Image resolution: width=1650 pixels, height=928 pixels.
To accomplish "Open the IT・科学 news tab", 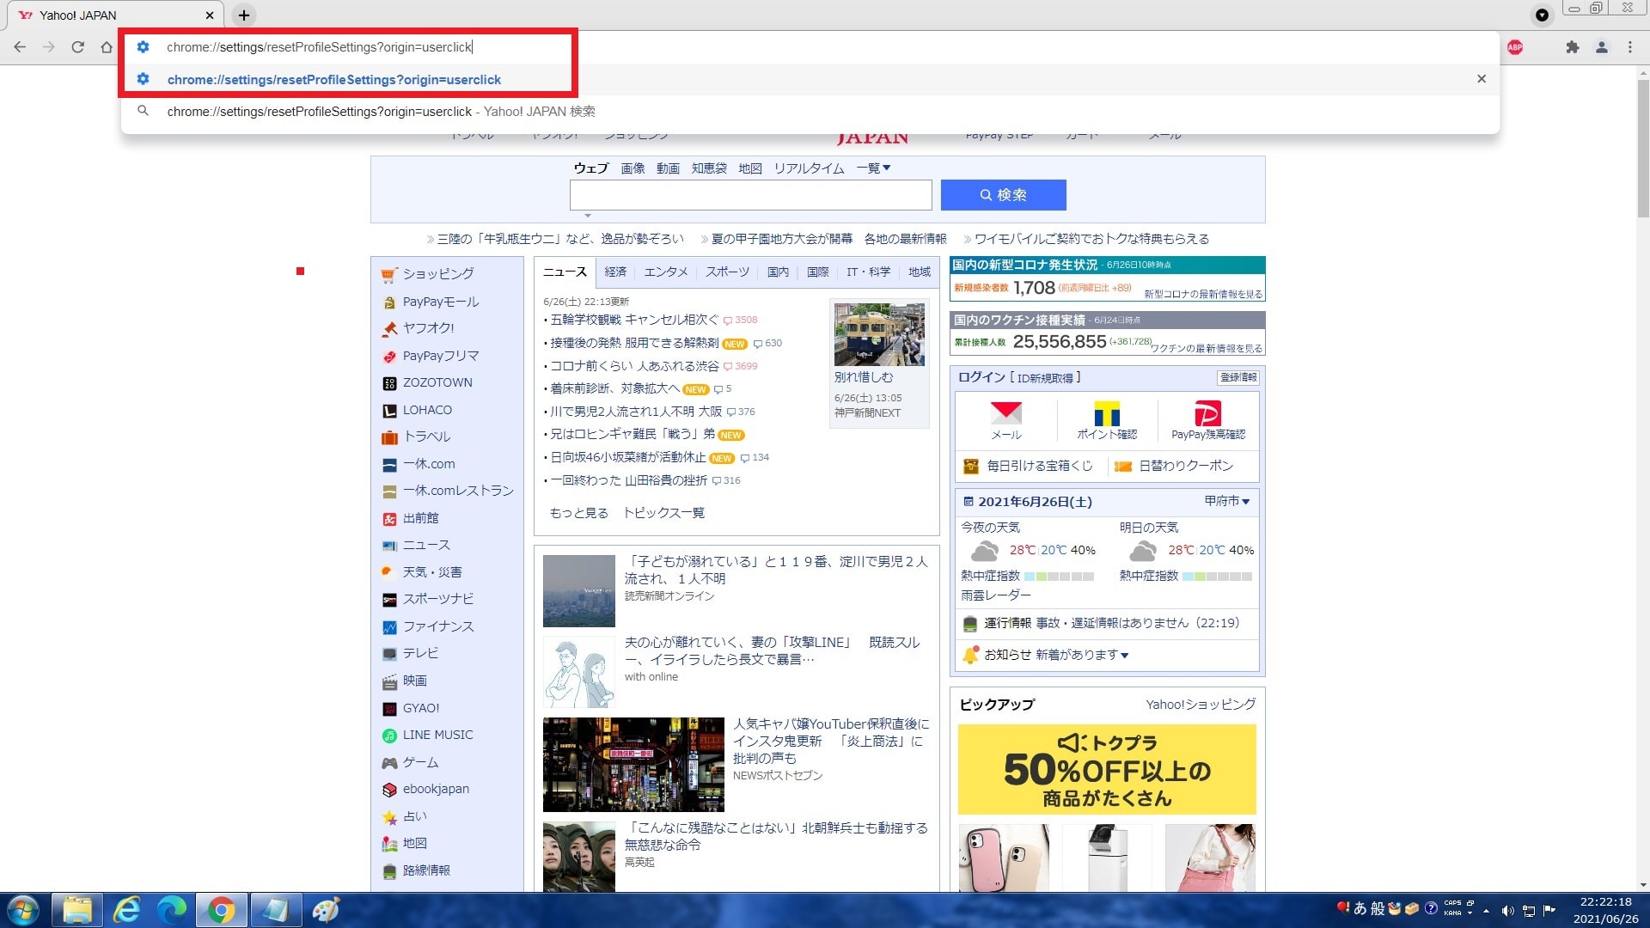I will coord(868,272).
